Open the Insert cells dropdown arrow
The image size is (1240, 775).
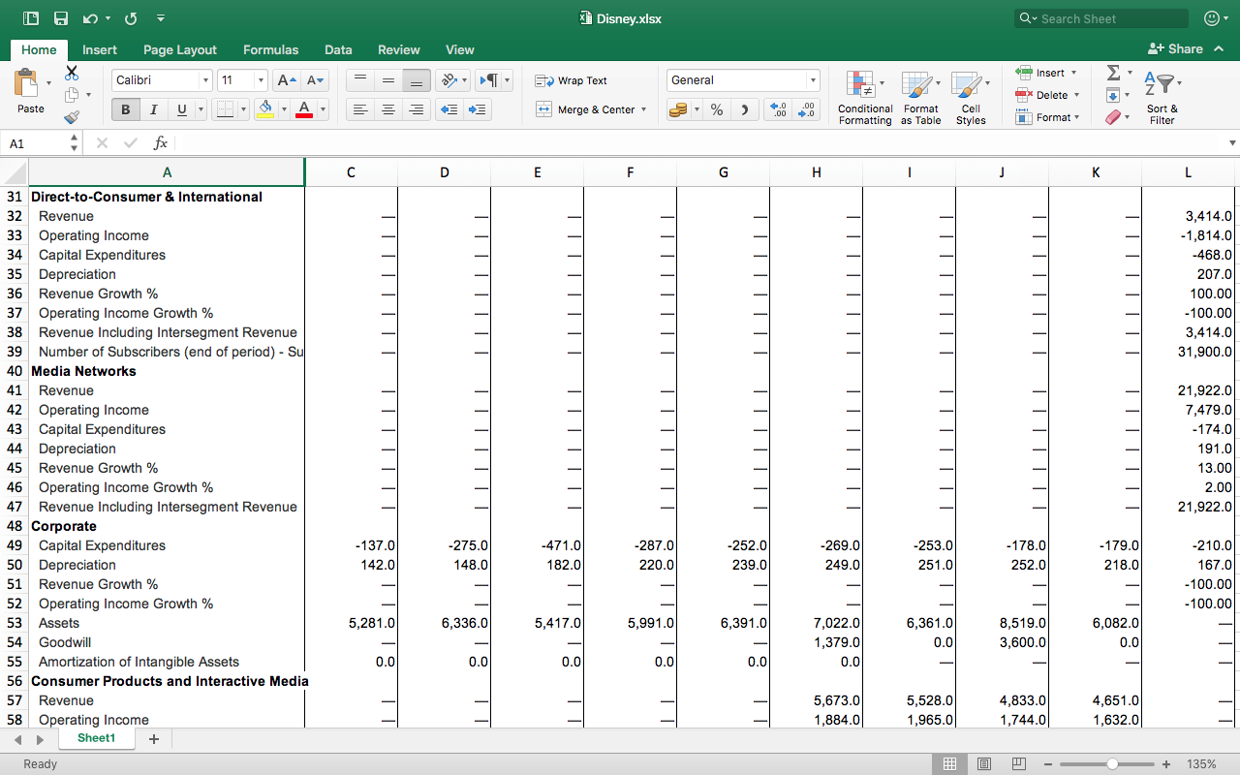(1075, 73)
